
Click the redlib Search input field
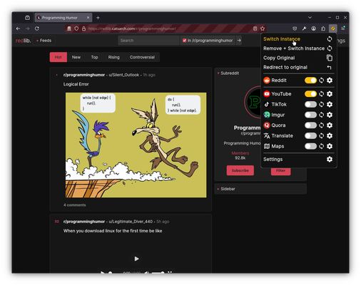148,41
